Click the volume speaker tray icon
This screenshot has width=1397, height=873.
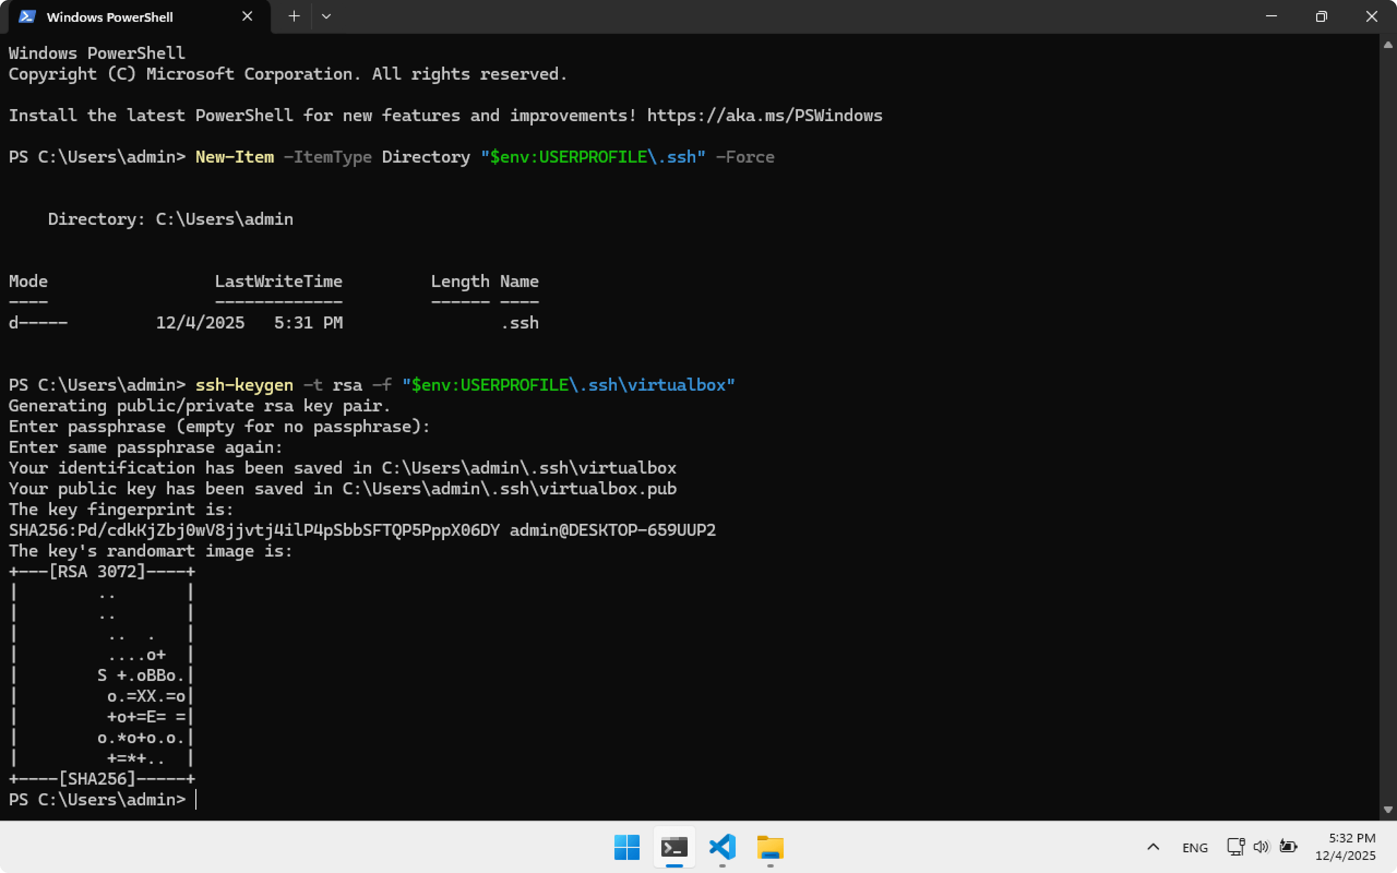point(1261,846)
